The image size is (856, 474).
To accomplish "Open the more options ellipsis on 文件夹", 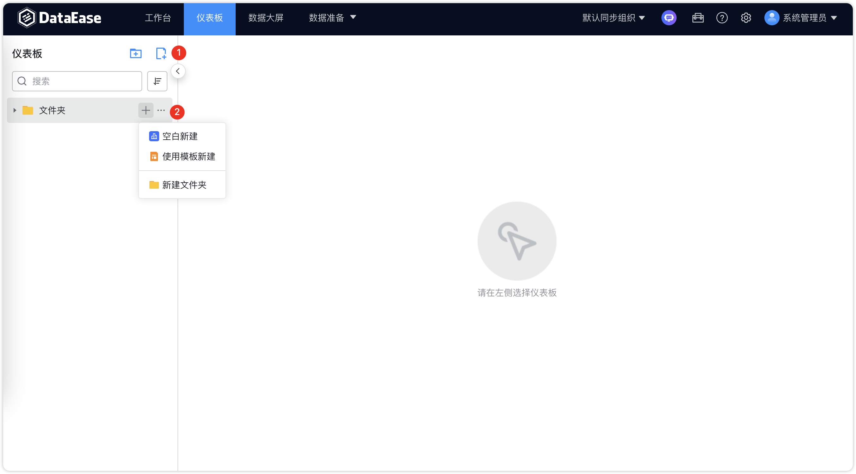I will (161, 110).
